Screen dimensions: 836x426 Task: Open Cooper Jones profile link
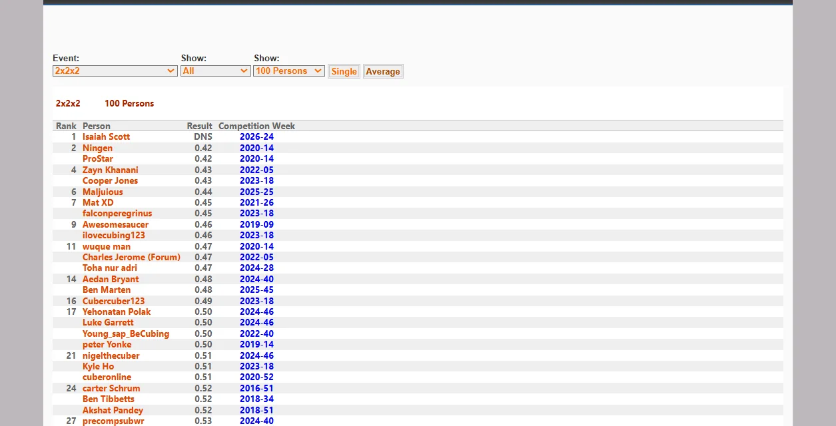click(x=111, y=181)
